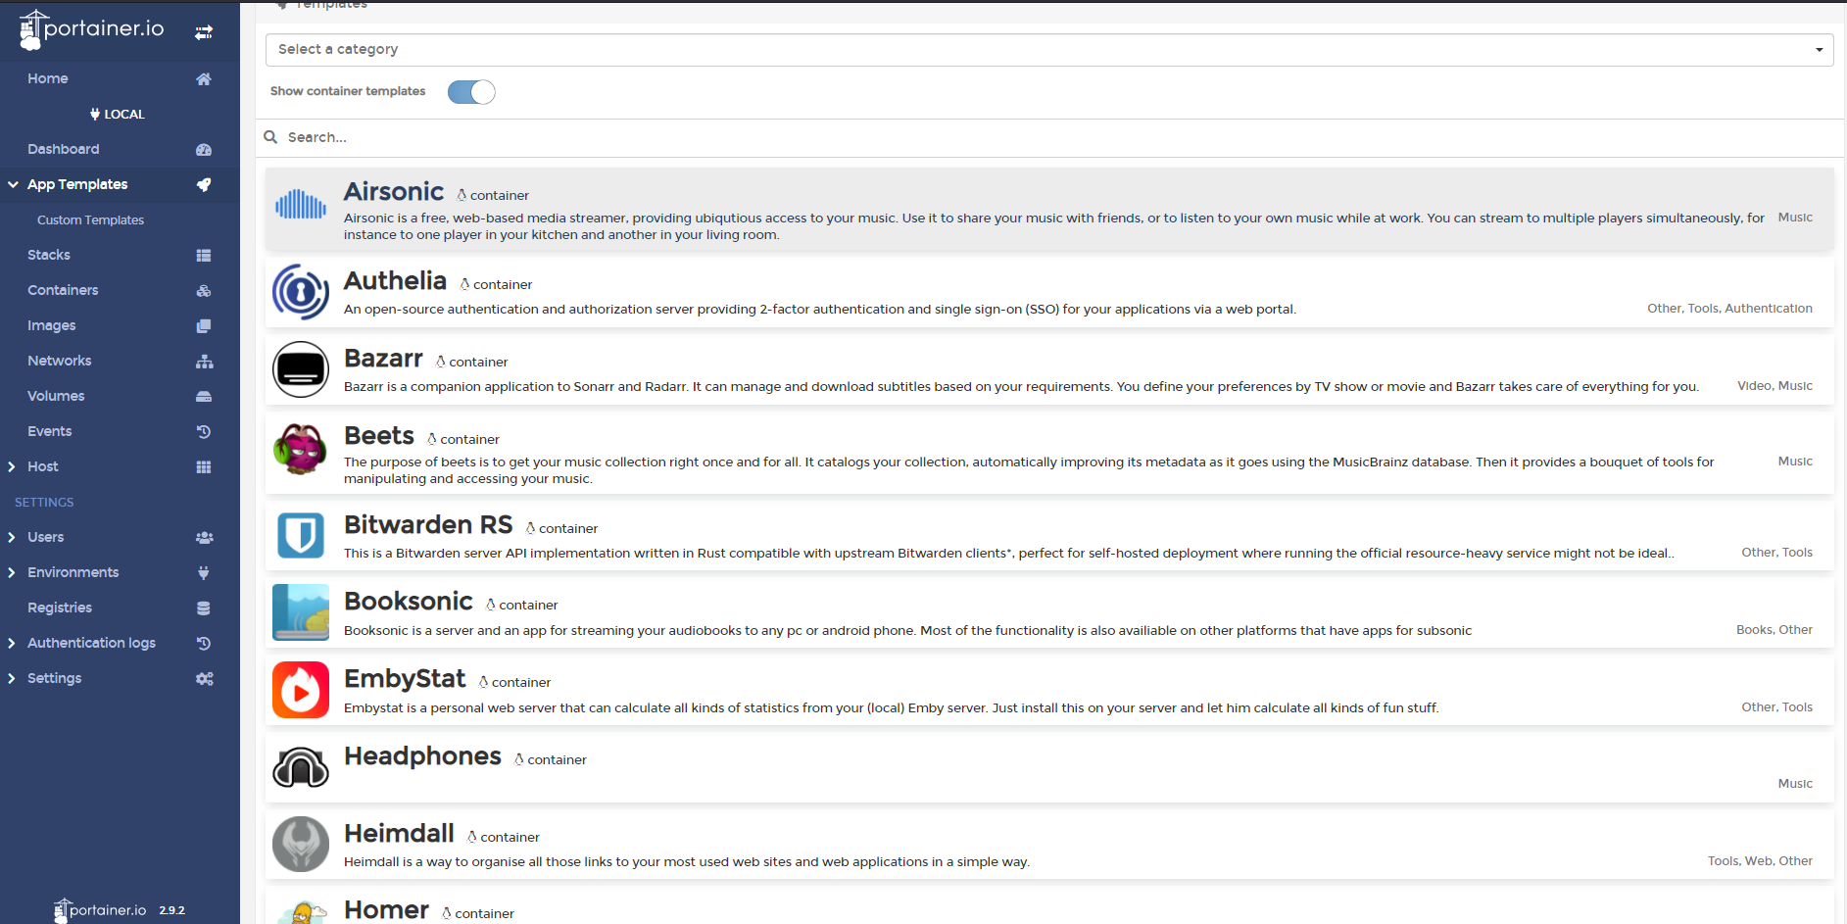Click the Portainer.io logo at top

coord(92,29)
